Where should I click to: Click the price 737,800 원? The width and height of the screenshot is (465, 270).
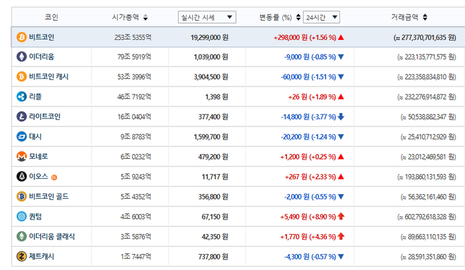(213, 257)
